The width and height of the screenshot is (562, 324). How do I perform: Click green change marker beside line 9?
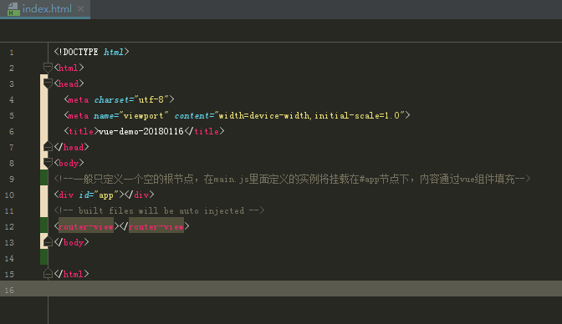pos(43,178)
